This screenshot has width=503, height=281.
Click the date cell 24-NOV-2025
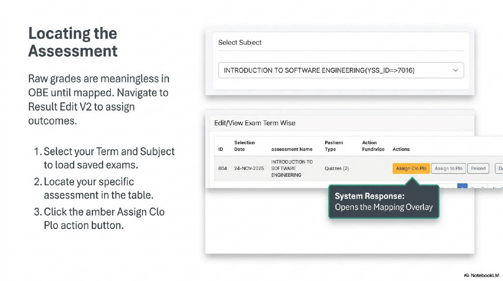pos(249,169)
